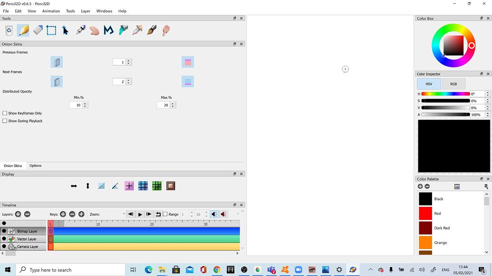Open the color palette options menu
Screen dimensions: 492x276
click(486, 186)
